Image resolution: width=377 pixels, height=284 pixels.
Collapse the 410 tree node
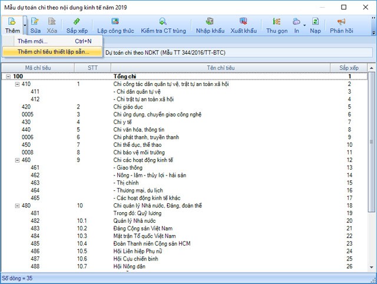[17, 84]
